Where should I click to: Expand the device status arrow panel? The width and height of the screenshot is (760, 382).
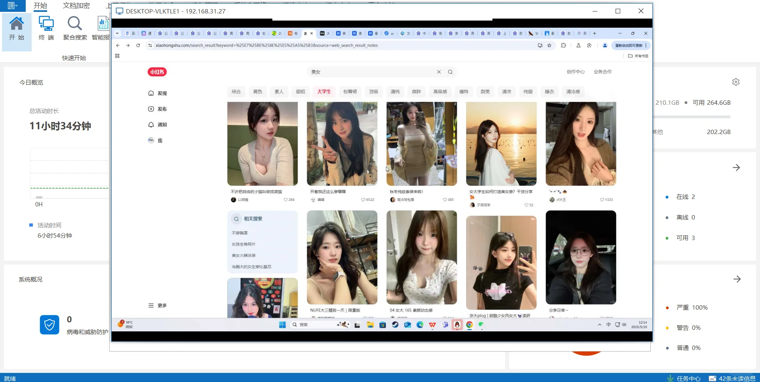pos(736,168)
